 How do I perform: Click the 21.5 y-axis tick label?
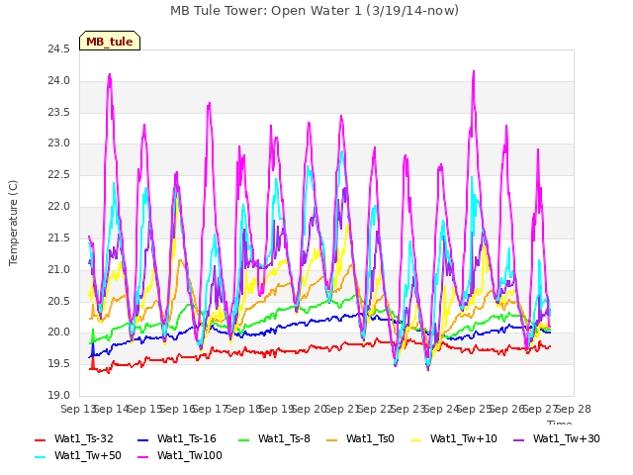pyautogui.click(x=58, y=237)
